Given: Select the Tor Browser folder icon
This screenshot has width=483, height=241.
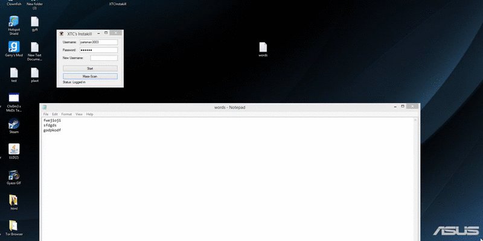Looking at the screenshot, I should (x=14, y=228).
